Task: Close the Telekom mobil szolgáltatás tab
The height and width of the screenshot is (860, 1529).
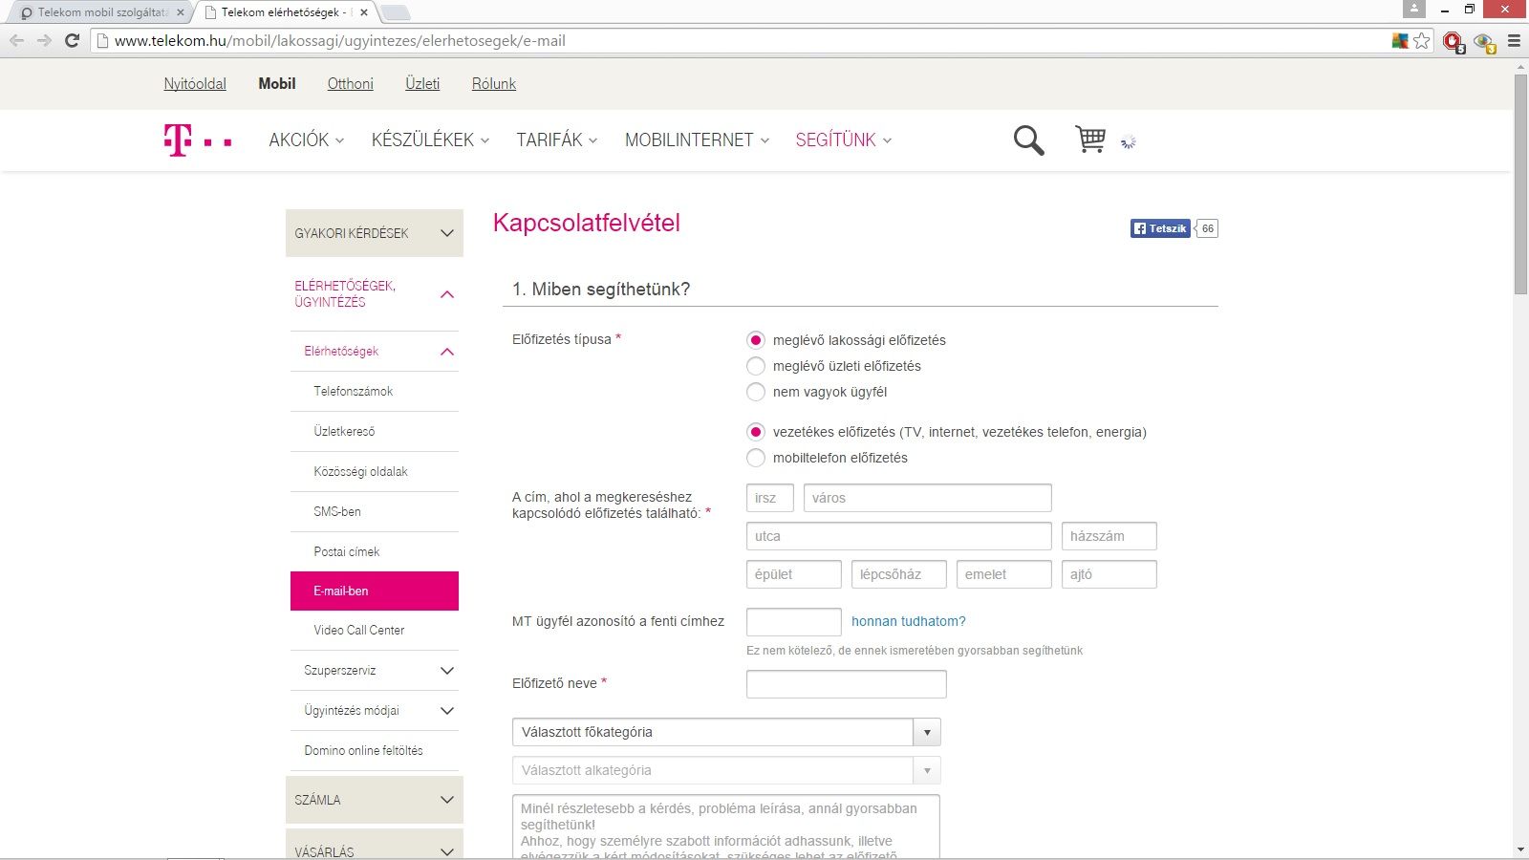Action: tap(181, 12)
